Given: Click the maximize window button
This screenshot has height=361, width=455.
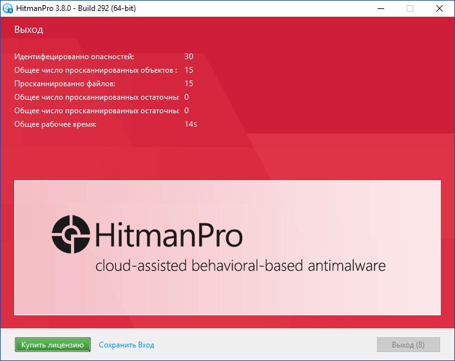Looking at the screenshot, I should (410, 8).
